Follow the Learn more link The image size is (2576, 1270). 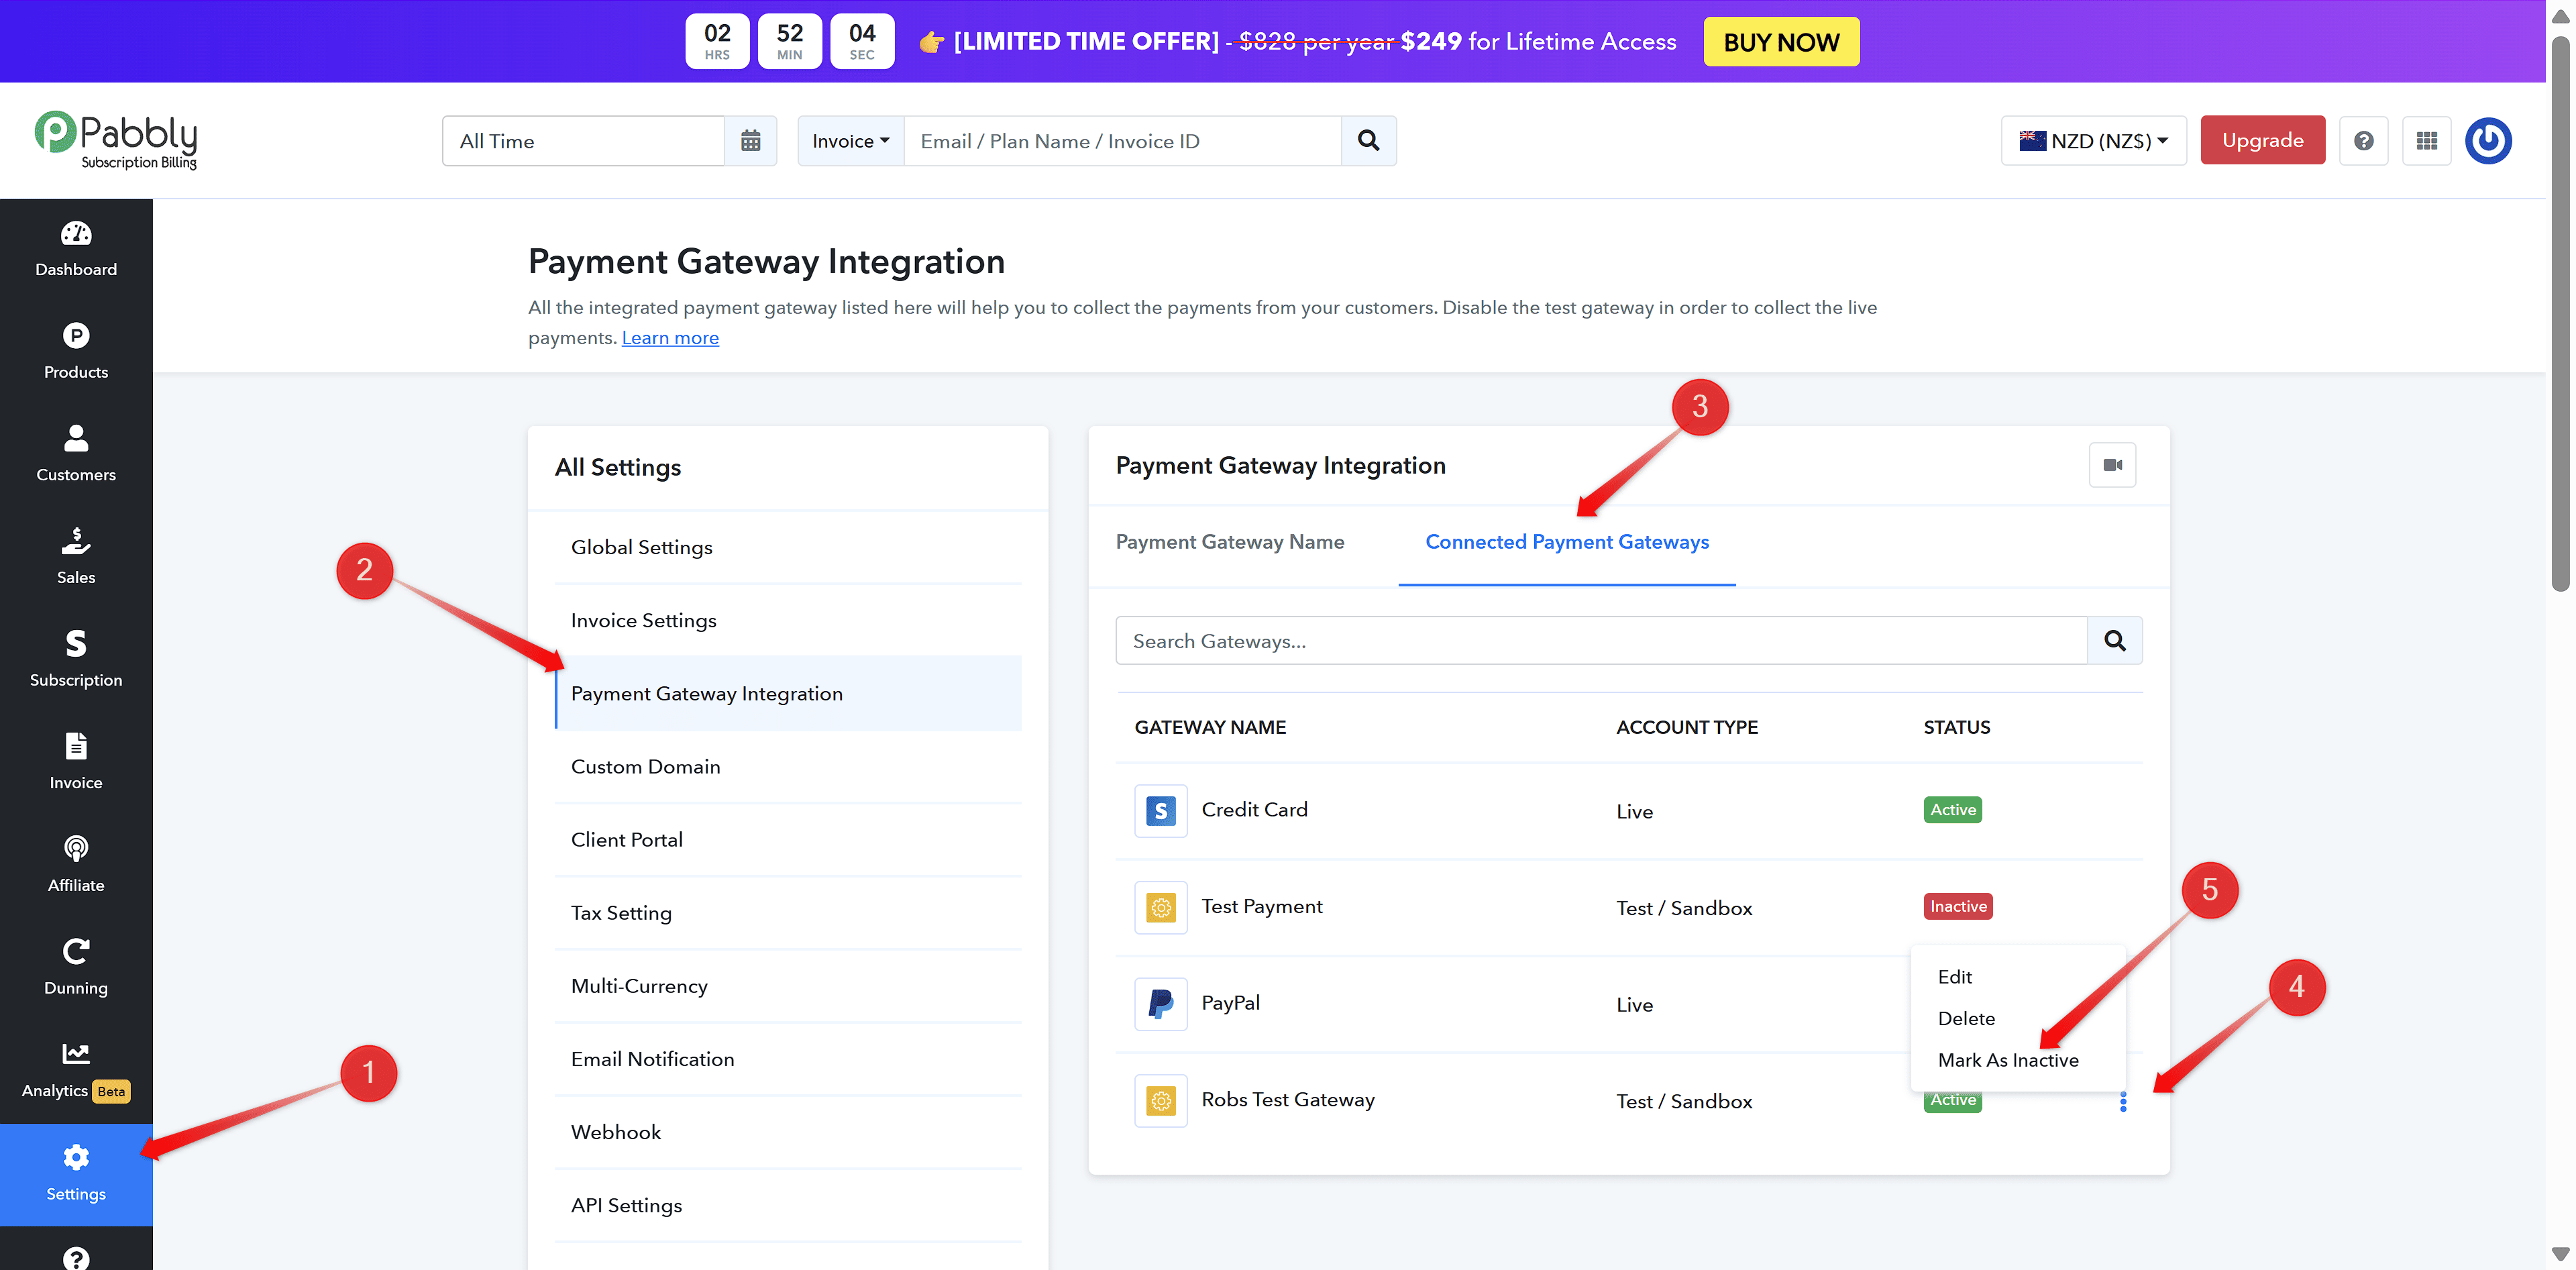(x=670, y=338)
